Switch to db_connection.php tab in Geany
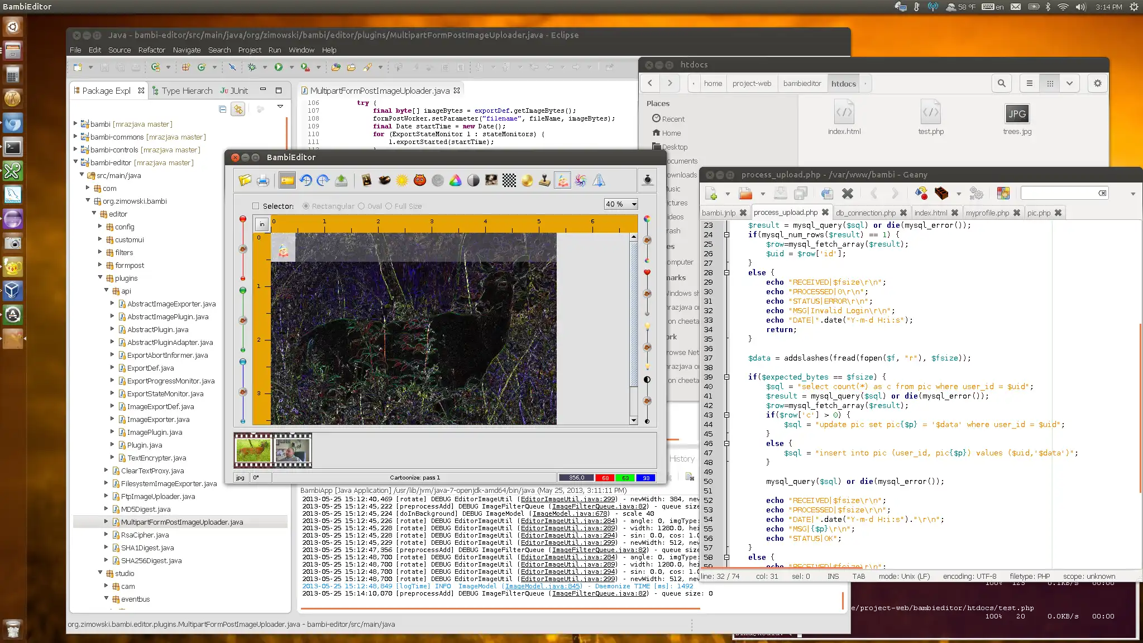The image size is (1143, 643). click(865, 213)
